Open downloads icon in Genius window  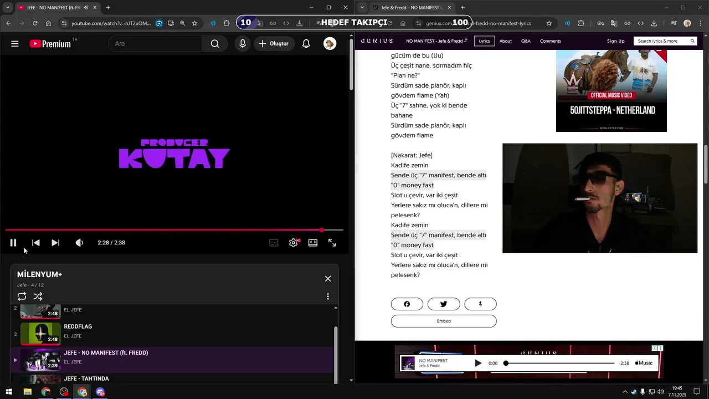(654, 23)
